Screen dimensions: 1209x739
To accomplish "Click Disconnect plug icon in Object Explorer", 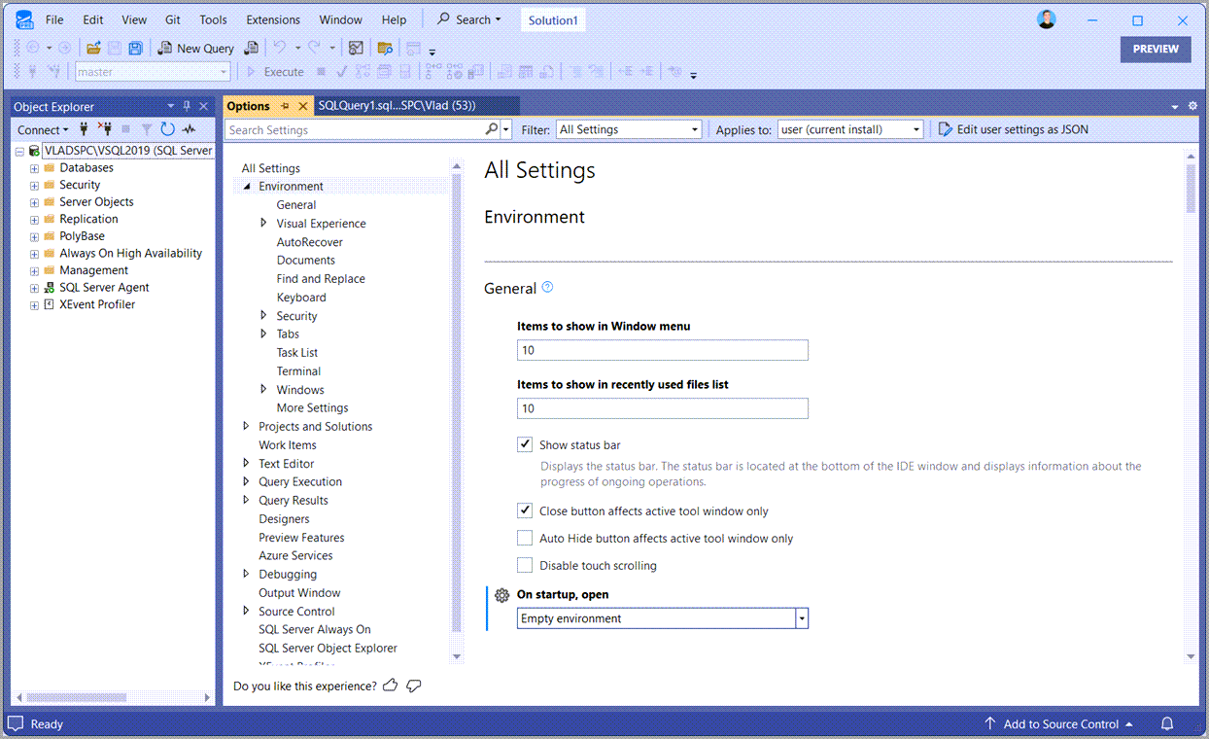I will [105, 129].
